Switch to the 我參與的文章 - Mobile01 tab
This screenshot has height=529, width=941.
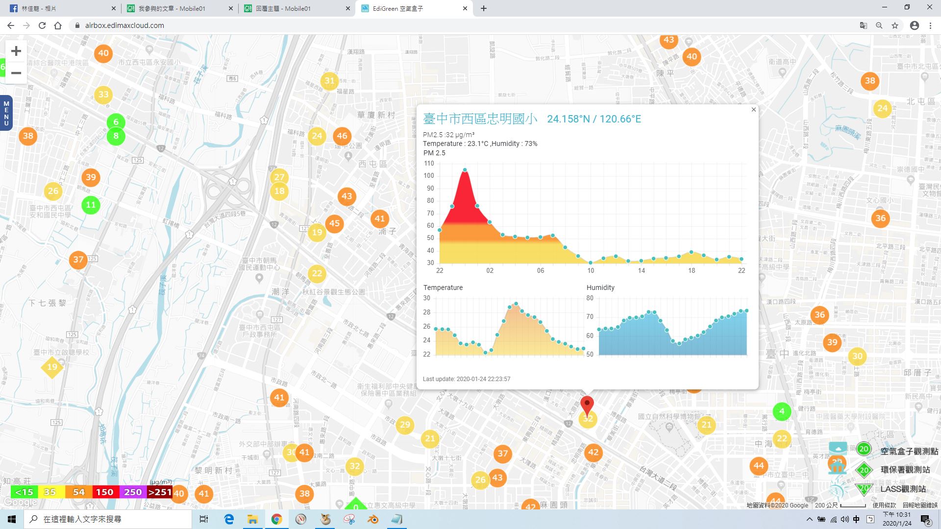(179, 8)
